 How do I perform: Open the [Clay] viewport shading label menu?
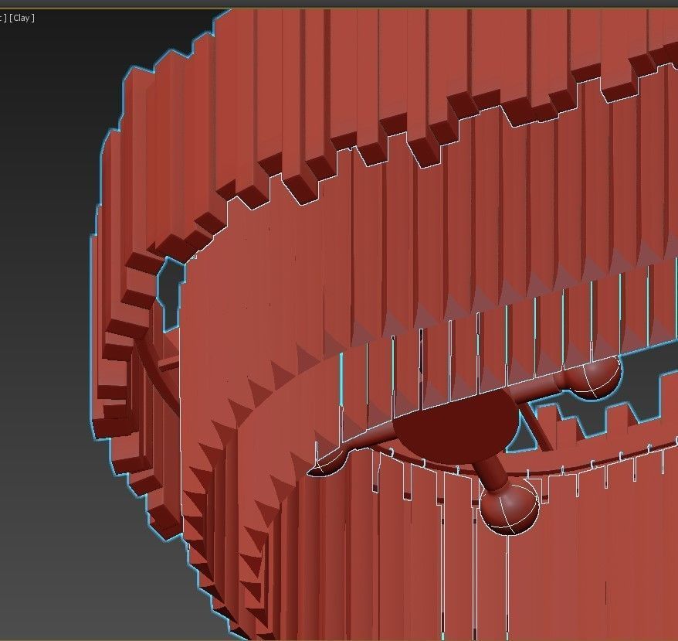point(22,18)
